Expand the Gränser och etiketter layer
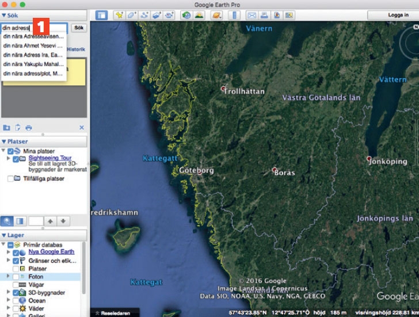Screen dimensions: 419x317 pos(9,261)
